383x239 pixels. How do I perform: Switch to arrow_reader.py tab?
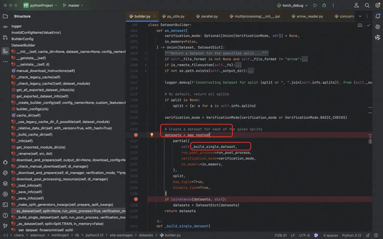click(307, 16)
